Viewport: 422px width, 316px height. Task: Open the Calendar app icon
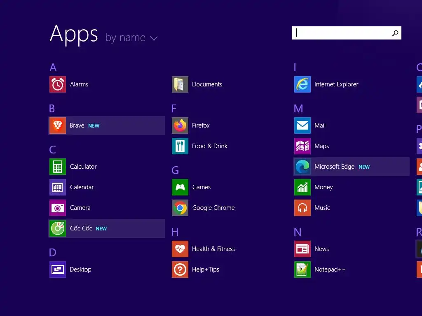[x=58, y=187]
